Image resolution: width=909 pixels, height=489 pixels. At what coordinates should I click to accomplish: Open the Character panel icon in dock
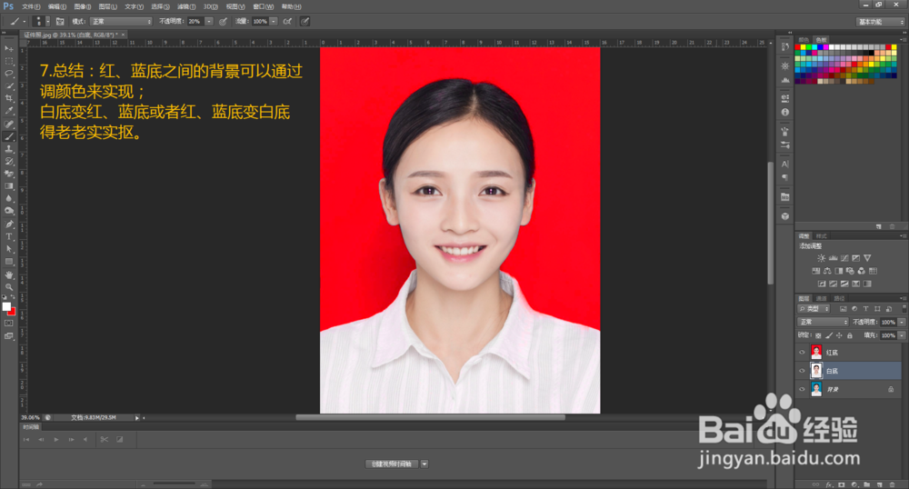click(x=785, y=164)
